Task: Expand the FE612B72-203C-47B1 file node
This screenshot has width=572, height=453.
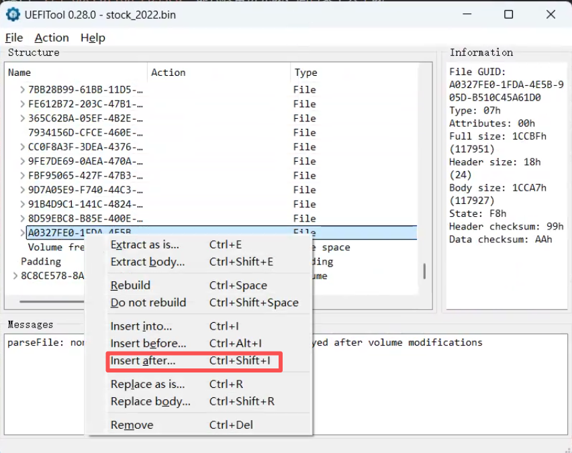Action: coord(23,104)
